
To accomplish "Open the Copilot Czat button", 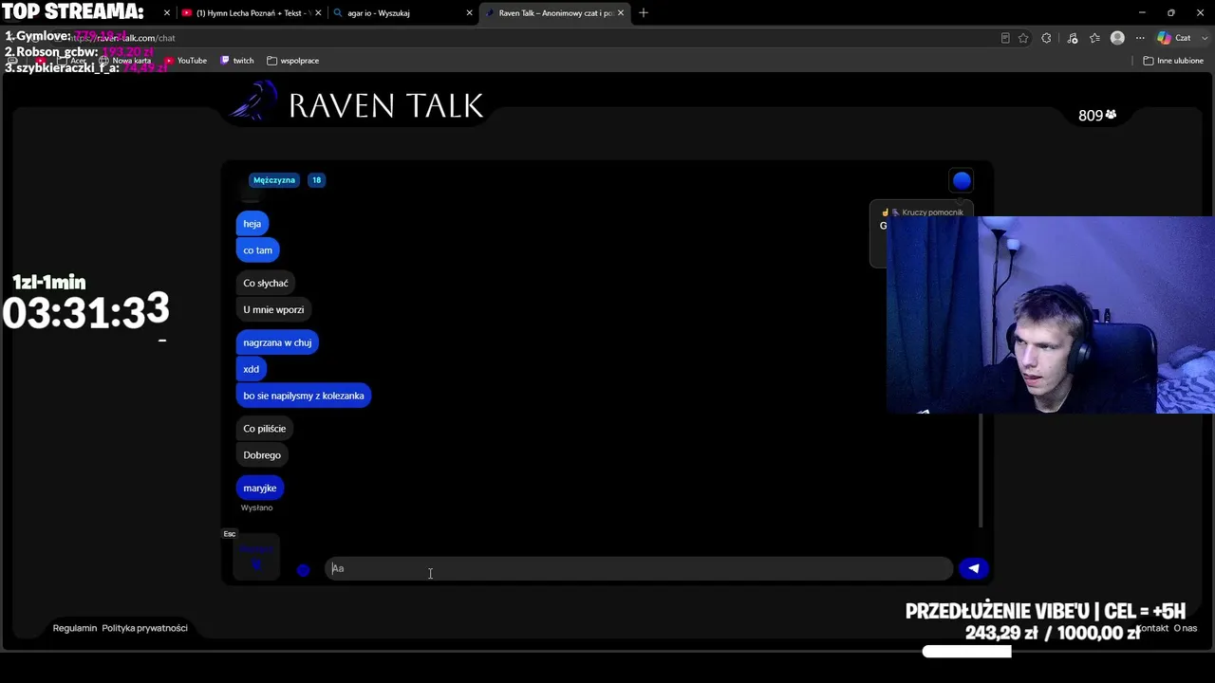I will pyautogui.click(x=1173, y=38).
